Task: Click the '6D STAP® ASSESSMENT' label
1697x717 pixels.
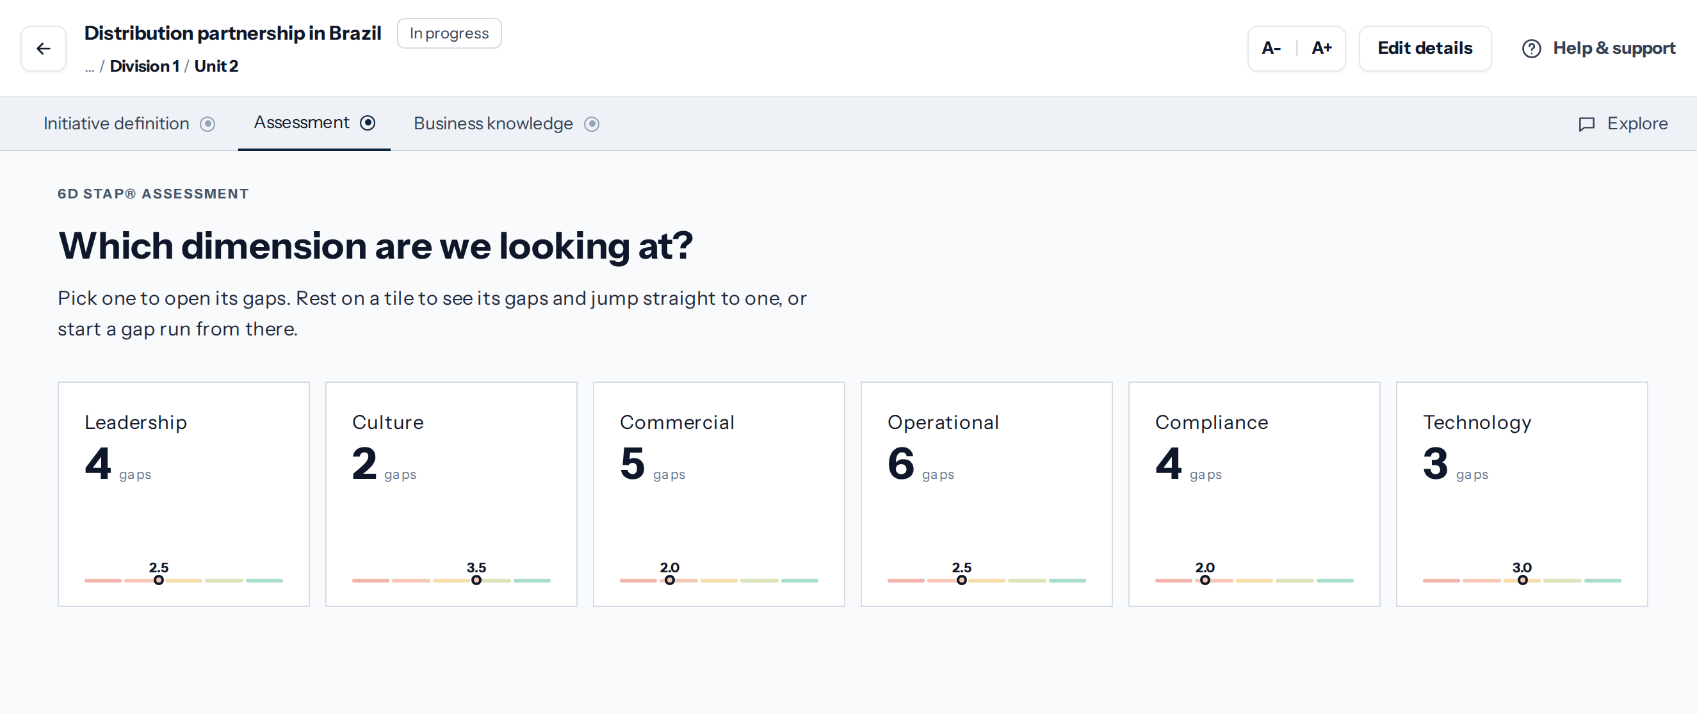Action: [153, 194]
